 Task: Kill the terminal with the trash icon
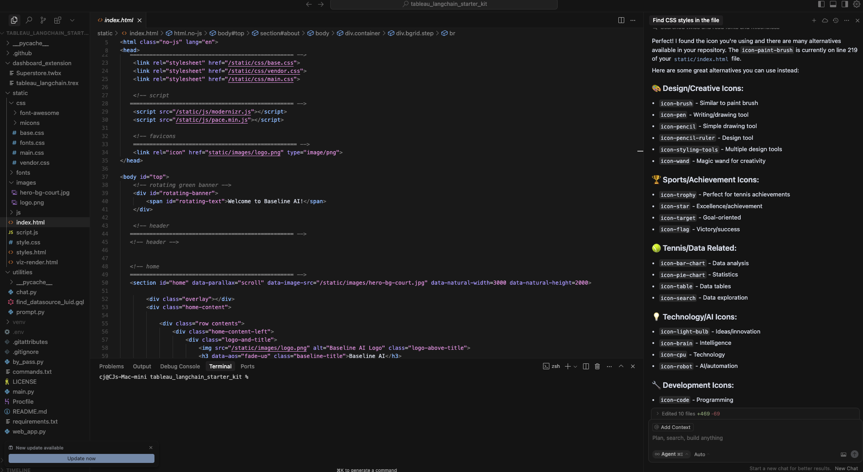597,367
